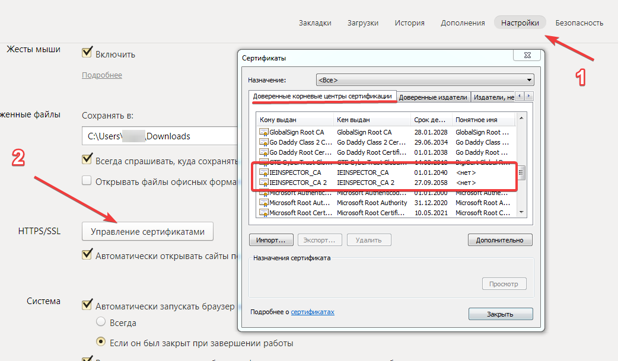The width and height of the screenshot is (618, 361).
Task: Click the Удалить button
Action: click(x=369, y=240)
